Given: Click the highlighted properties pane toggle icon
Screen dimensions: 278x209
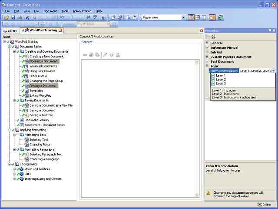Looking at the screenshot, I should tap(212, 17).
